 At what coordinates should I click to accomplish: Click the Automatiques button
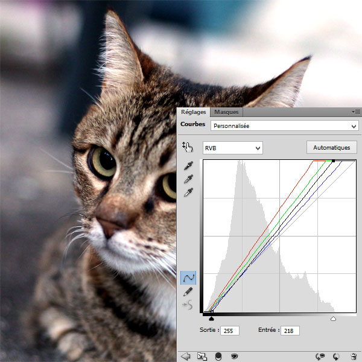tap(331, 147)
